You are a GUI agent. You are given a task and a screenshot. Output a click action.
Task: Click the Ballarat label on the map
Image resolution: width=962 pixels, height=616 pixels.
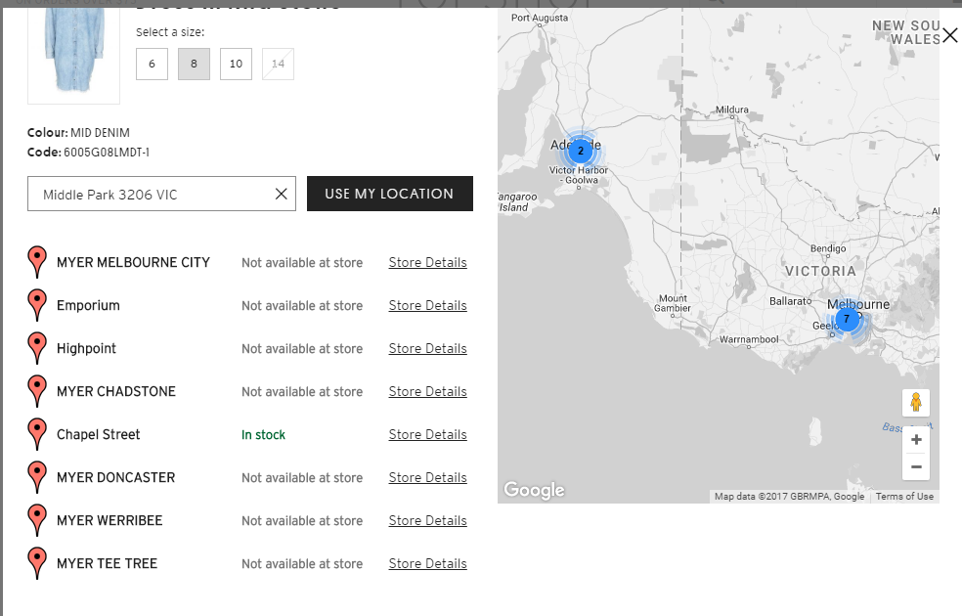(790, 301)
